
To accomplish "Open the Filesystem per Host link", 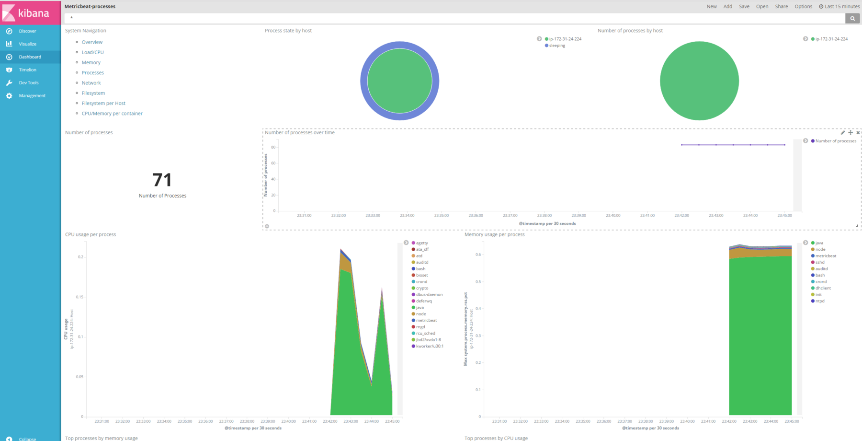I will 103,103.
